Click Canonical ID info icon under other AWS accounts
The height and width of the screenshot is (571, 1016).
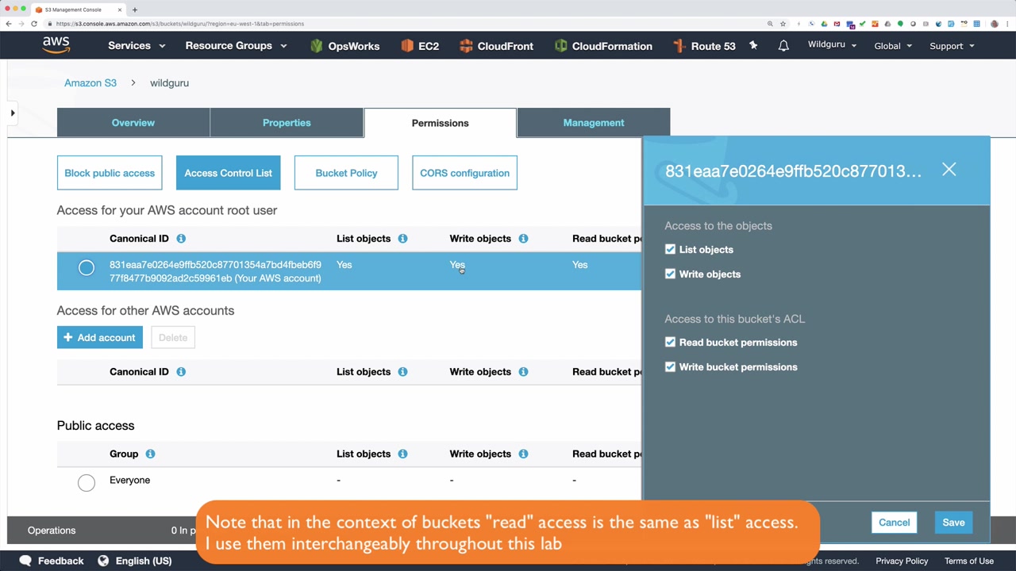[181, 372]
